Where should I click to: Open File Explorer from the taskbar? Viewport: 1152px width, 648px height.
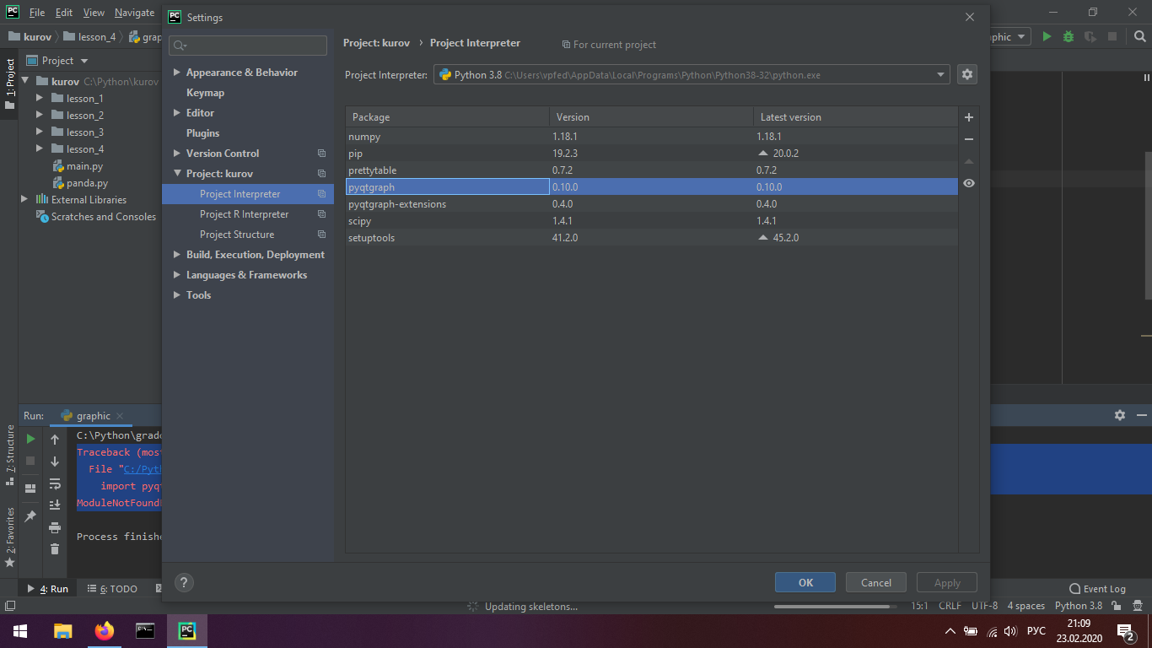point(63,631)
